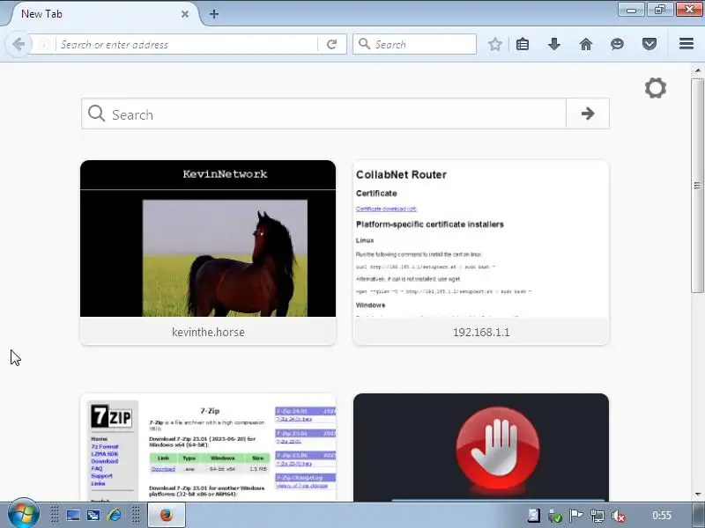Click the site info icon in address bar
Image resolution: width=705 pixels, height=528 pixels.
tap(44, 44)
